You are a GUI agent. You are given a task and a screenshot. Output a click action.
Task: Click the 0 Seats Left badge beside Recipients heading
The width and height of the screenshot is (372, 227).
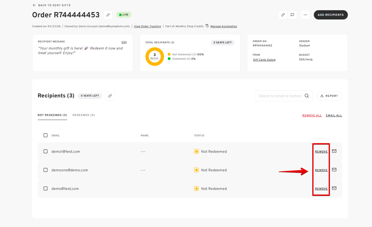point(90,96)
